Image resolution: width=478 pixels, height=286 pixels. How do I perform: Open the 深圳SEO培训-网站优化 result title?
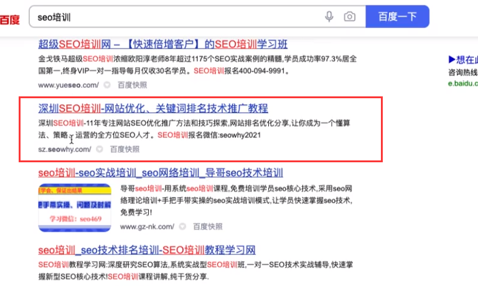pos(153,108)
